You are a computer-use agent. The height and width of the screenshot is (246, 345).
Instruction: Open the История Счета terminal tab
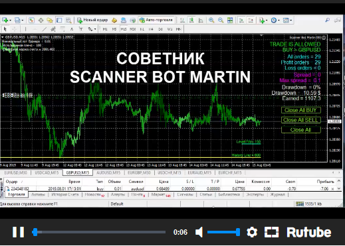point(65,194)
